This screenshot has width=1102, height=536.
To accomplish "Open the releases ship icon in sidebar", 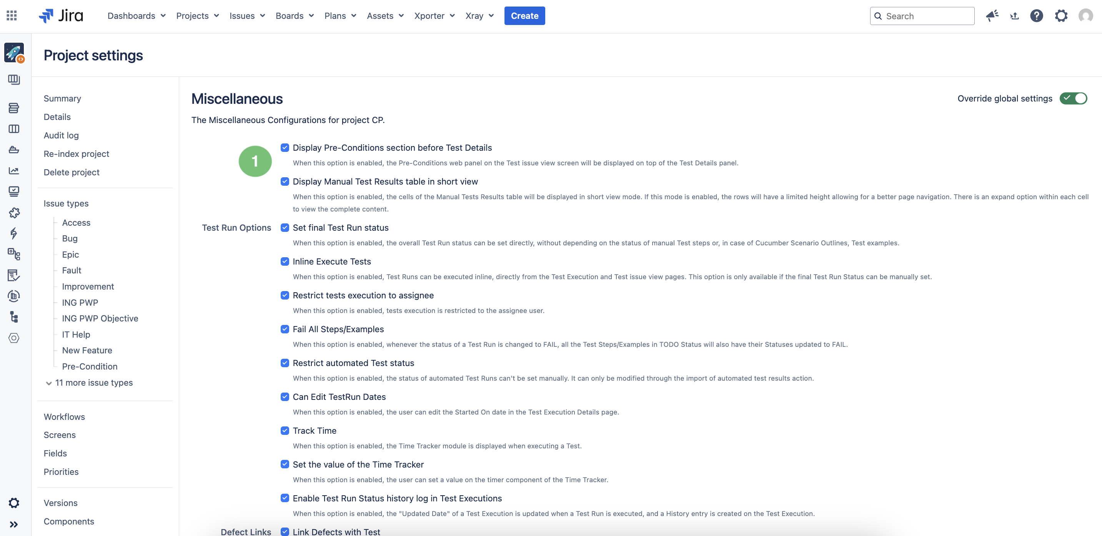I will [14, 150].
